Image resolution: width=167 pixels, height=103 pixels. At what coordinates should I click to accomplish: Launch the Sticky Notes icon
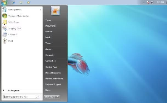click(5, 22)
